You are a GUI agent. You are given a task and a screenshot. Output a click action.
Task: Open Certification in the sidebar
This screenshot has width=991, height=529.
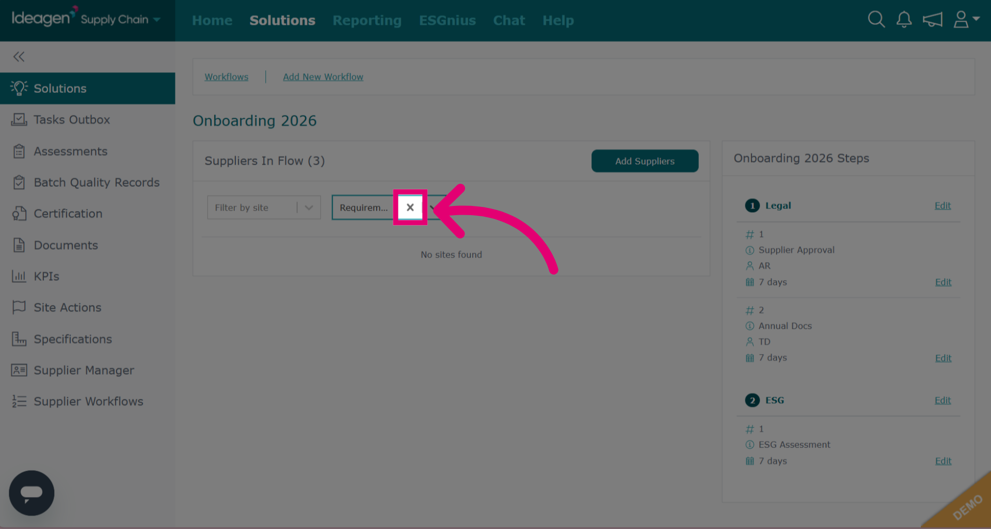(x=68, y=214)
